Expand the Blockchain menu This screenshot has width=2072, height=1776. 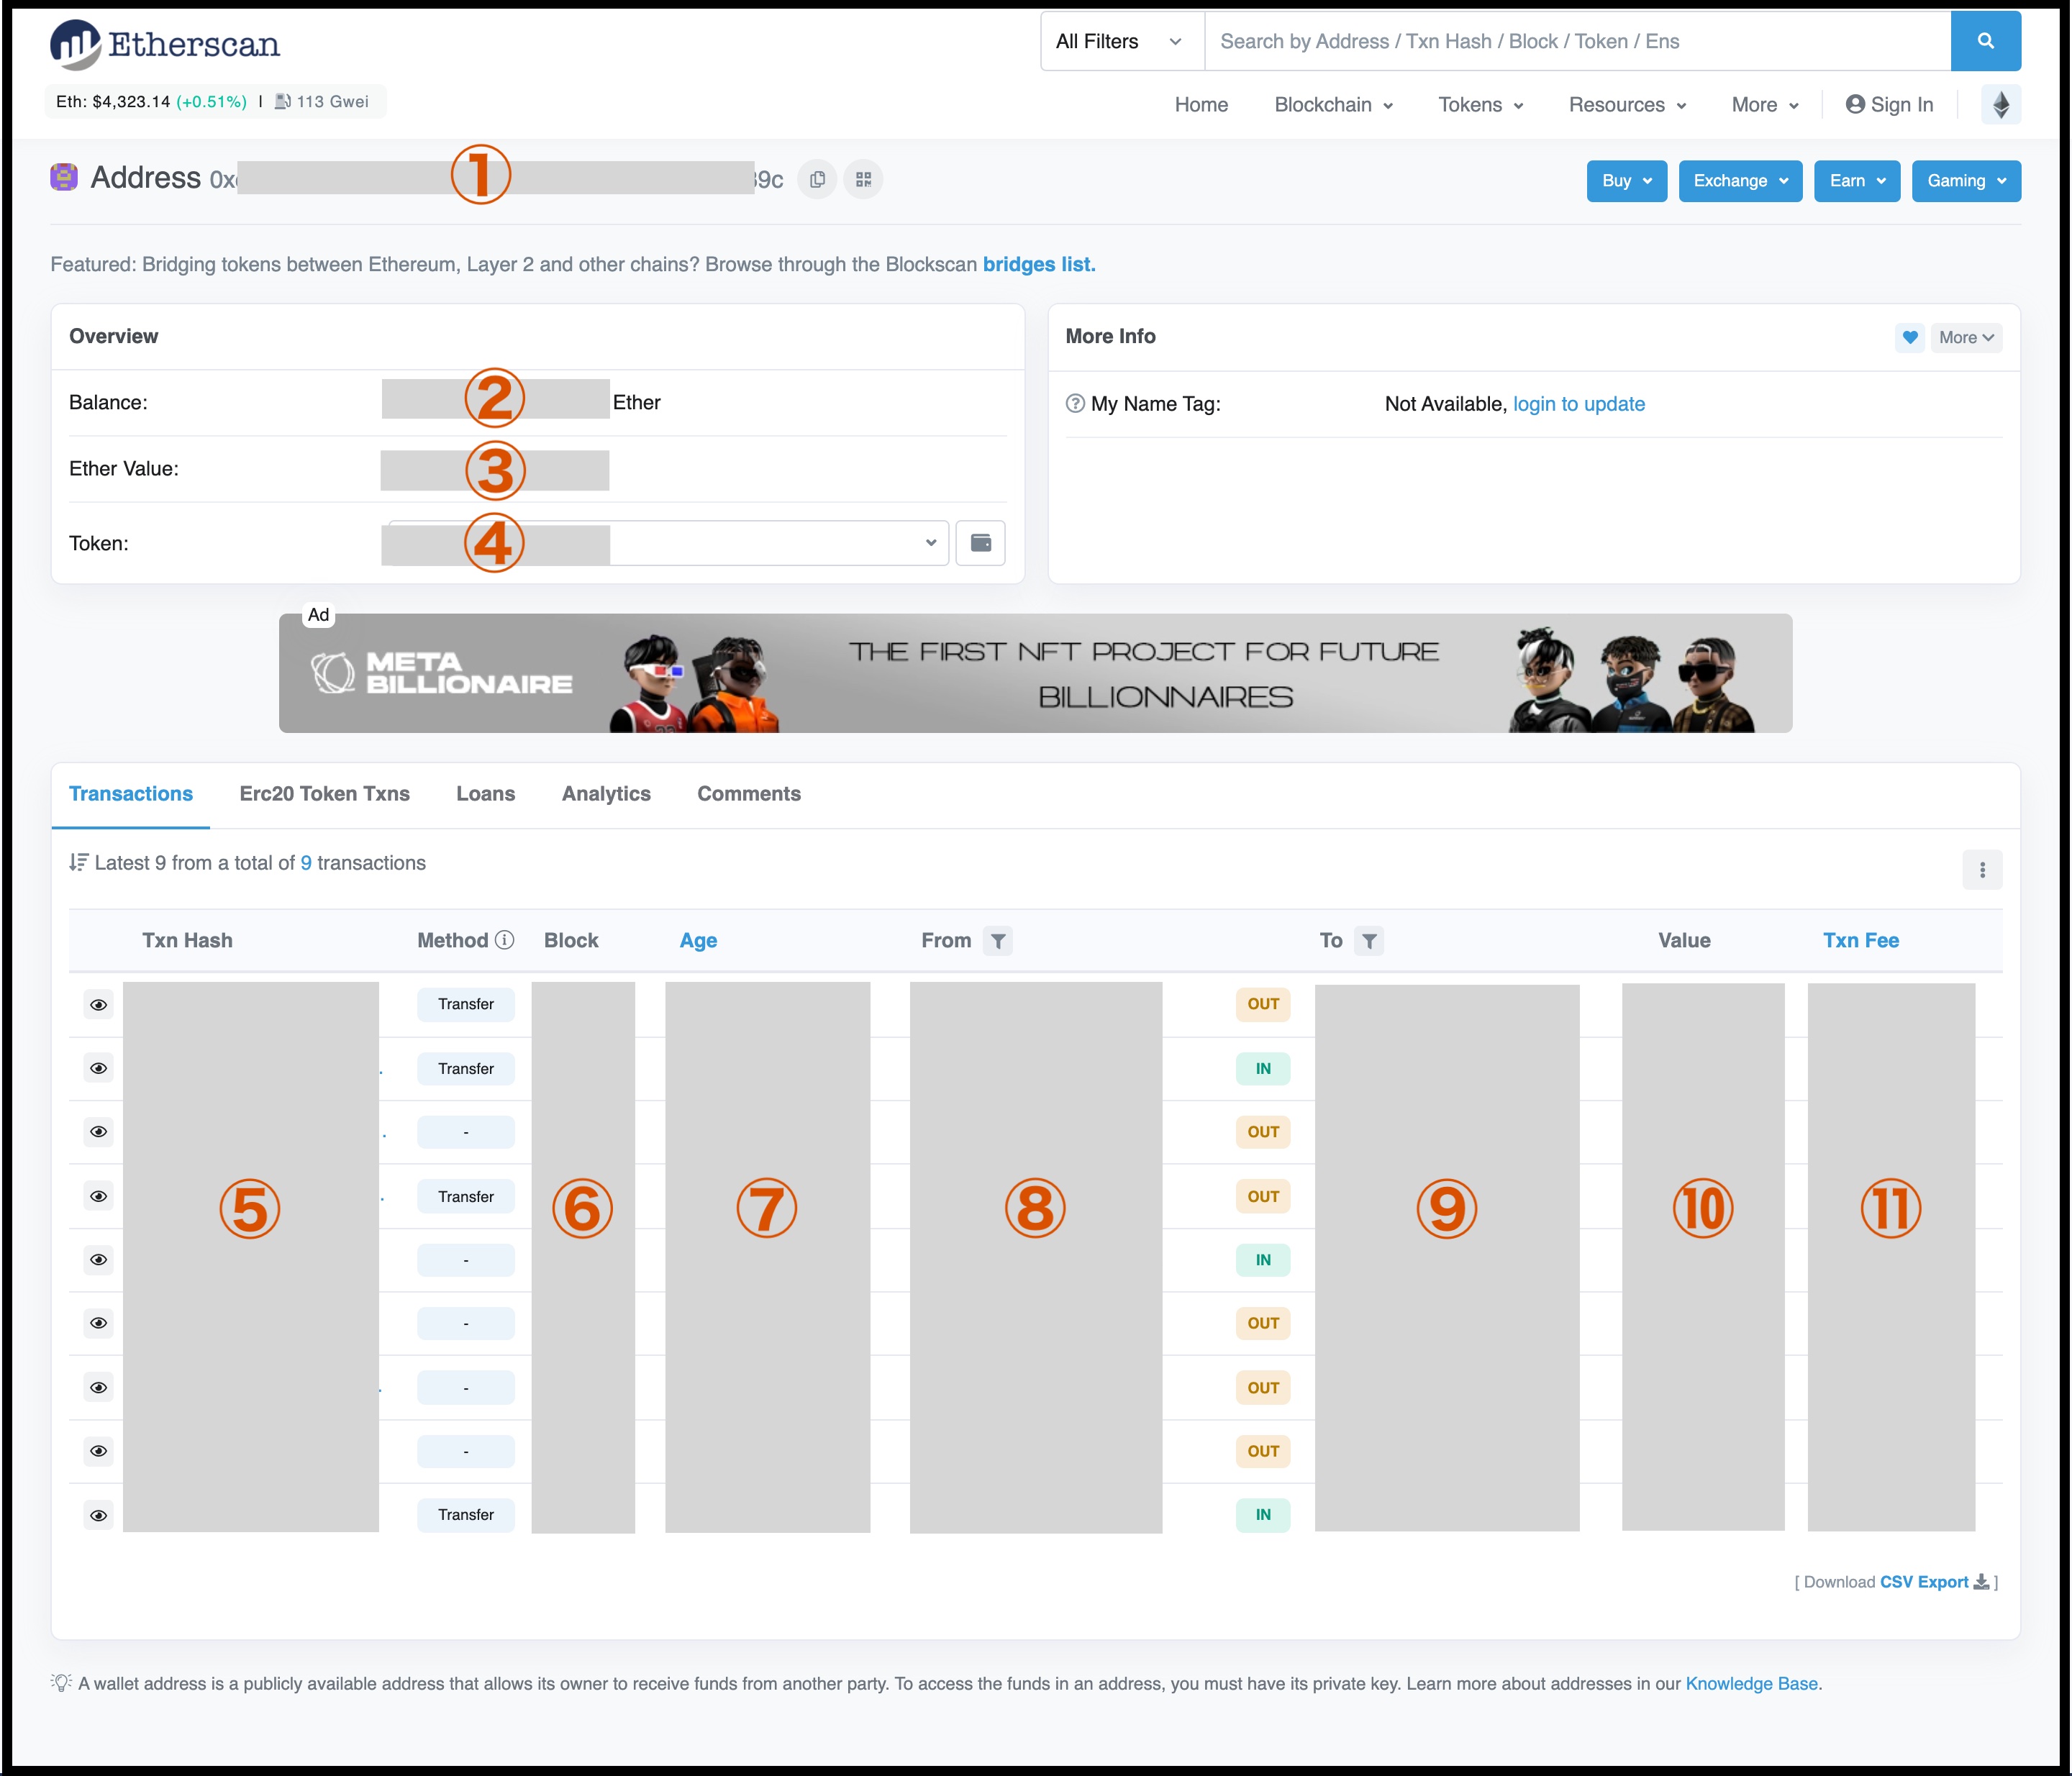pos(1333,104)
